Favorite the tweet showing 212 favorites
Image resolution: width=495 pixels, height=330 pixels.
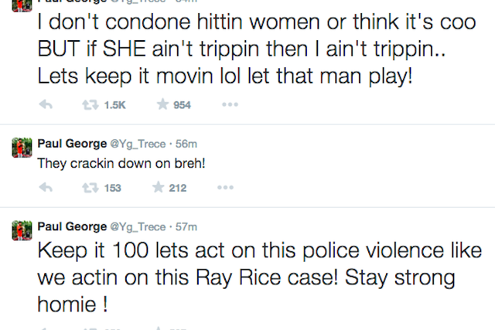click(x=158, y=187)
